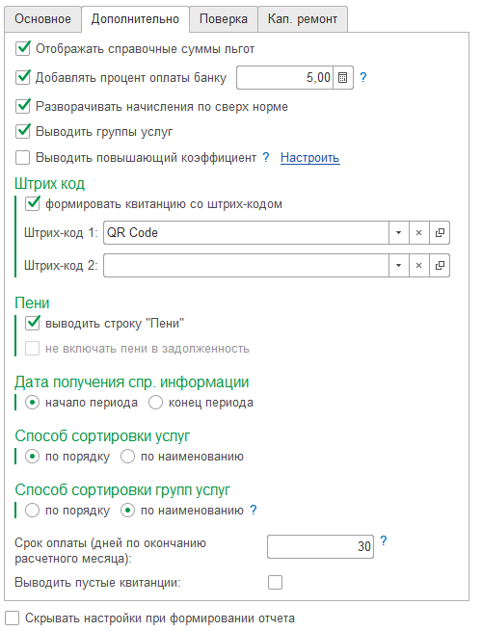The width and height of the screenshot is (482, 631).
Task: Open the Штрих-код 2 item with open icon
Action: pyautogui.click(x=440, y=265)
